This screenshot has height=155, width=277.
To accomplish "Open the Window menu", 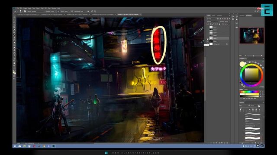I will 54,8.
